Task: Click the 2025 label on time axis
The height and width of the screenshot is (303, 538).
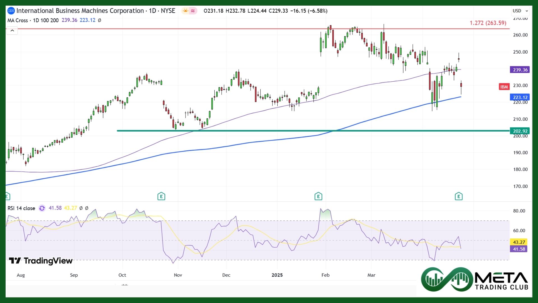Action: point(277,275)
